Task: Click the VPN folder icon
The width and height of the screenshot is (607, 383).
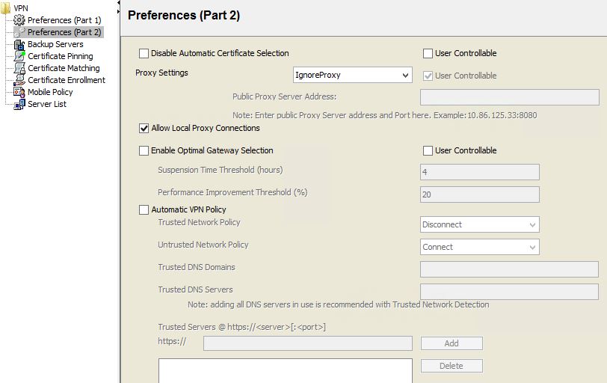Action: [5, 7]
